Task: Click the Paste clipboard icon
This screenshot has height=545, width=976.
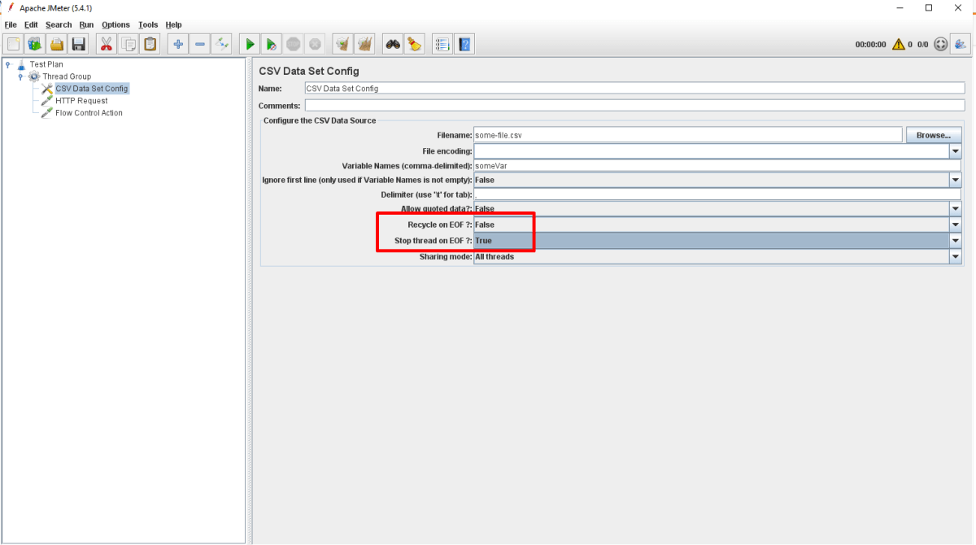Action: pyautogui.click(x=150, y=44)
